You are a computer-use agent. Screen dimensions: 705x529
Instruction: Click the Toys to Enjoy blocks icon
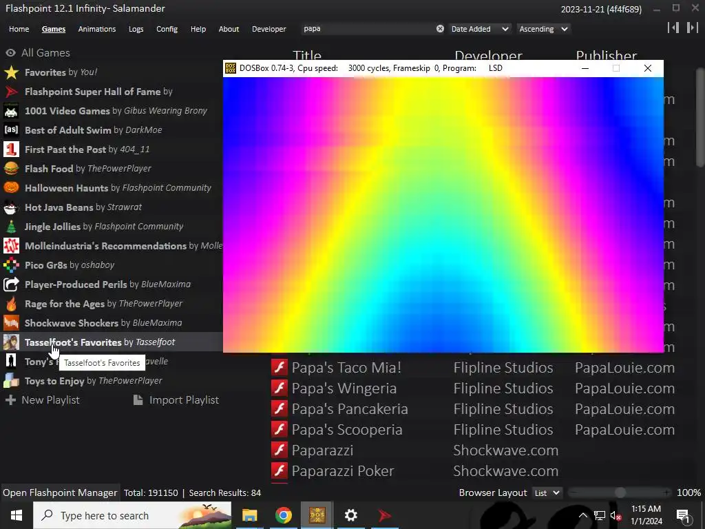11,381
